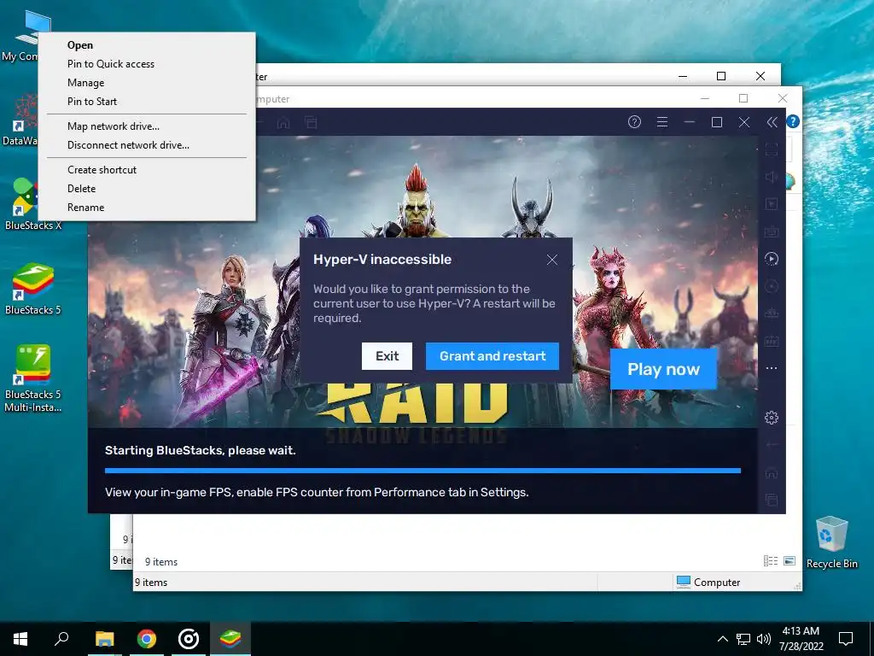The width and height of the screenshot is (874, 656).
Task: Click the speaker icon in system tray
Action: click(x=764, y=639)
